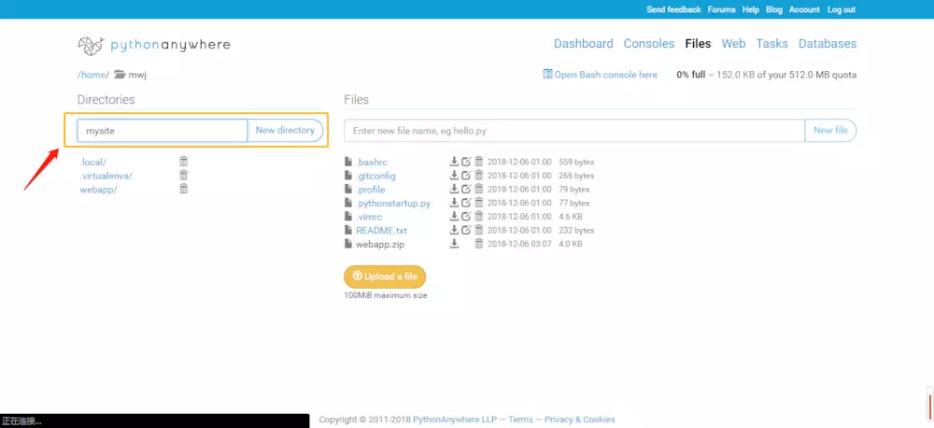The height and width of the screenshot is (428, 934).
Task: Click the pythonanywhere logo
Action: tap(154, 45)
